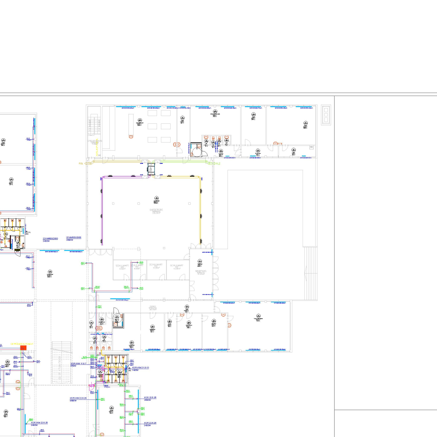Click the left 22VM/600/2600 radiator label

tap(50, 239)
